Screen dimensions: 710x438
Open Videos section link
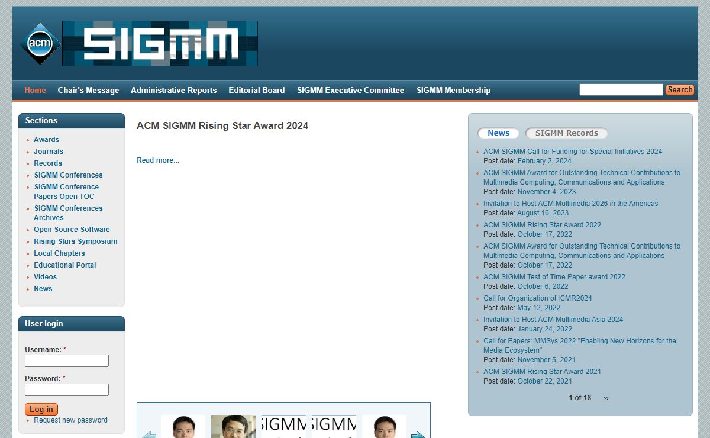click(46, 277)
